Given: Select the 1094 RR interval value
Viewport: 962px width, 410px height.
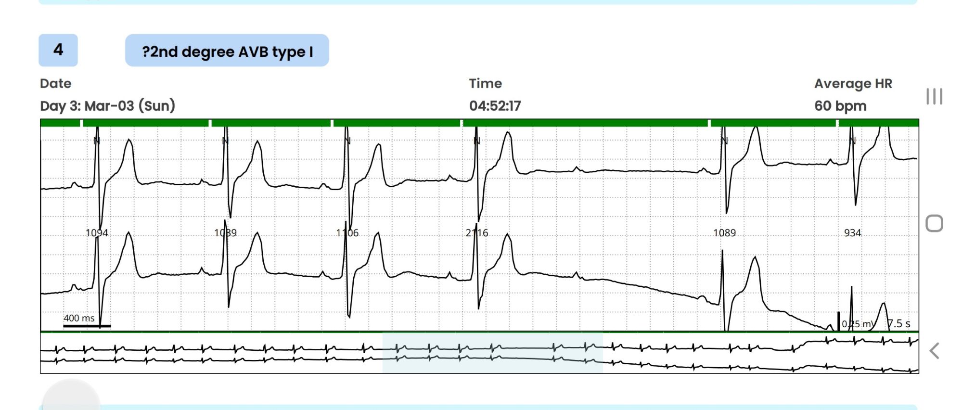Looking at the screenshot, I should [97, 233].
